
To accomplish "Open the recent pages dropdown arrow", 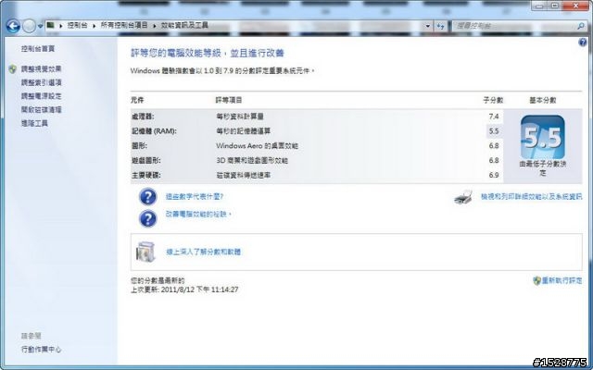I will click(40, 27).
